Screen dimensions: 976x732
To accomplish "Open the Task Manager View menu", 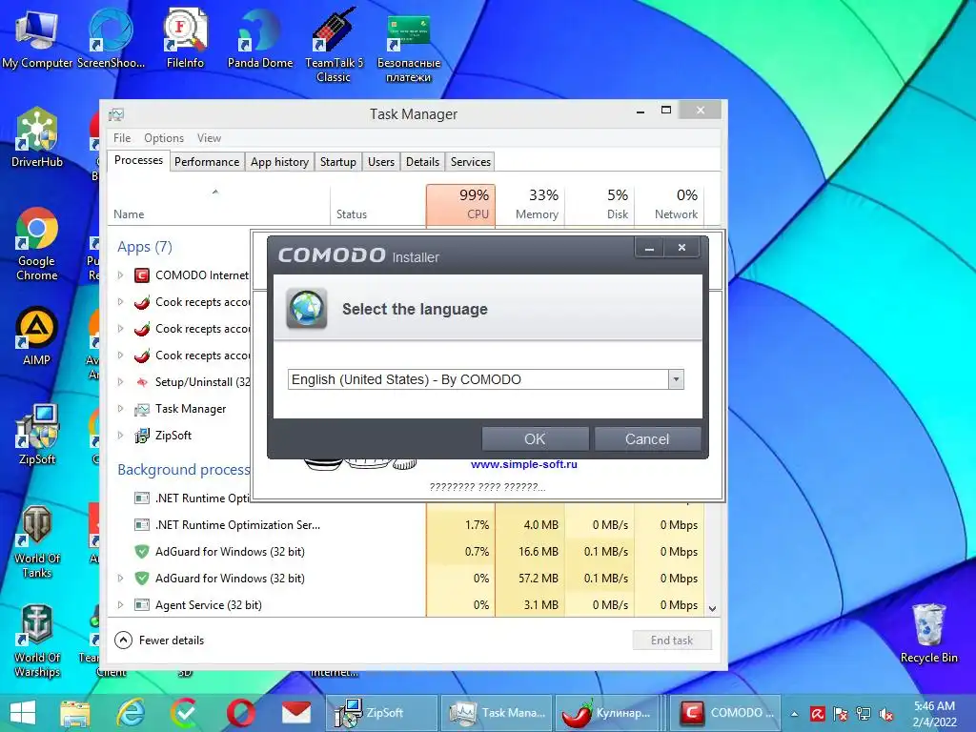I will (x=209, y=138).
